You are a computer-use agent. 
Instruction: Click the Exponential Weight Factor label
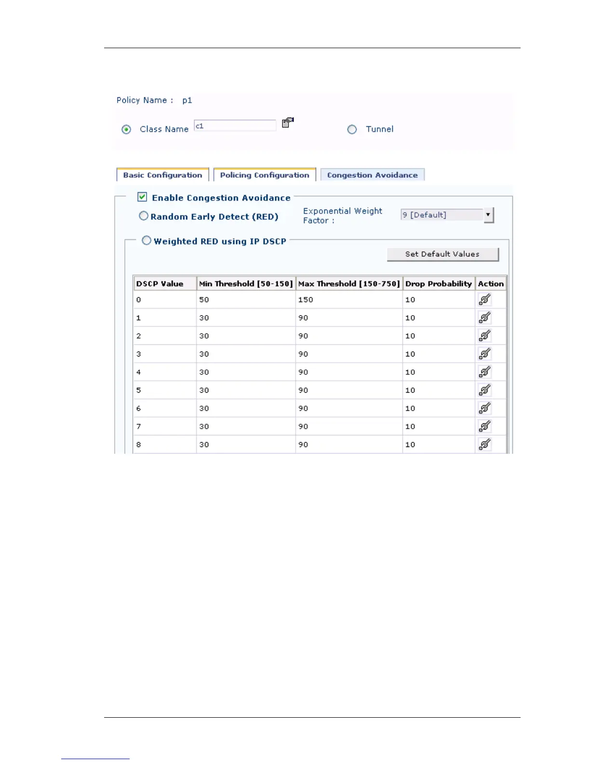tap(342, 216)
